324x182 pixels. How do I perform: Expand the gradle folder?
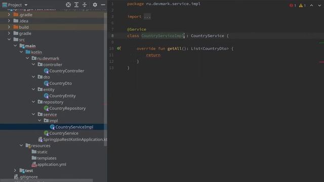[x=9, y=33]
